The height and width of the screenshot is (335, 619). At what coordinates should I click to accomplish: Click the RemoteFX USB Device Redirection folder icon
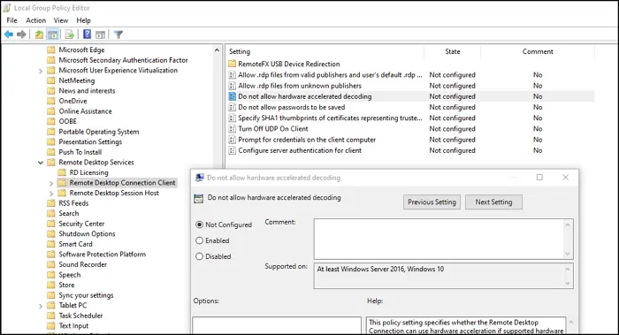tap(232, 64)
